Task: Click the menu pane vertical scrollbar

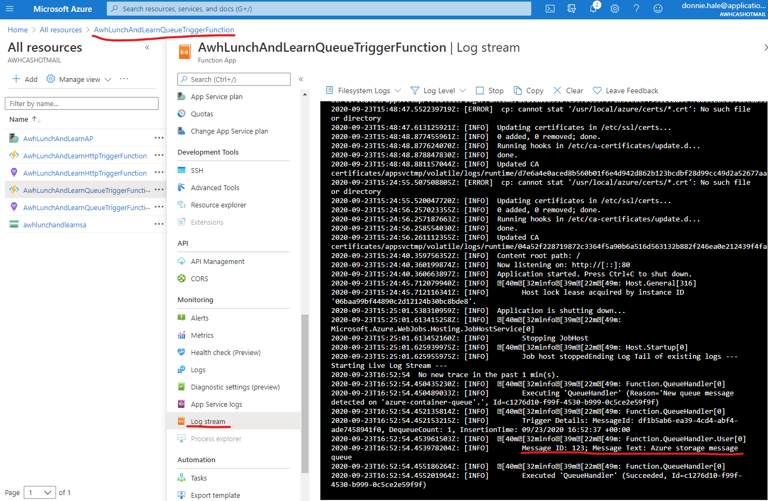Action: pyautogui.click(x=305, y=393)
